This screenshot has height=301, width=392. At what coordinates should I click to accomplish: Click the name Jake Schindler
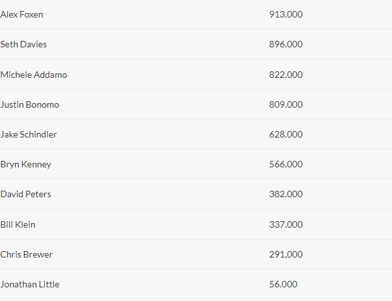29,135
